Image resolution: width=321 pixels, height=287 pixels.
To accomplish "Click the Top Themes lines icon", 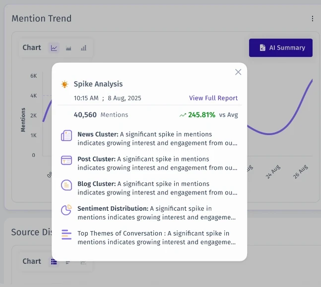I will coord(66,235).
